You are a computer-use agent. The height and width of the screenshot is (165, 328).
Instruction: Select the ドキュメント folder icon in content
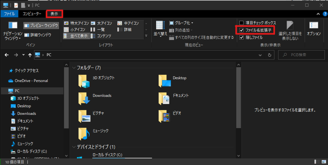coord(165,99)
